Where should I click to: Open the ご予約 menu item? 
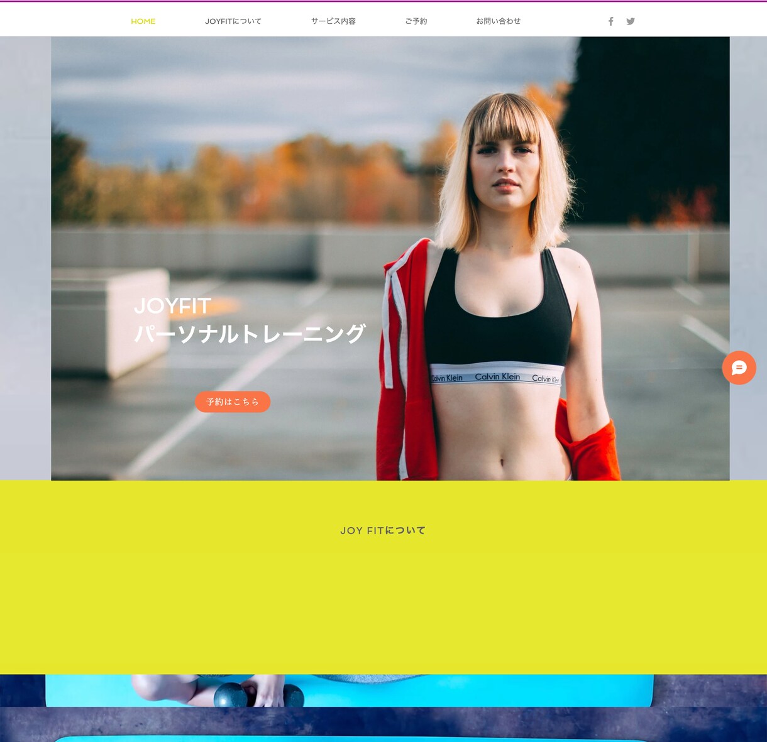416,21
